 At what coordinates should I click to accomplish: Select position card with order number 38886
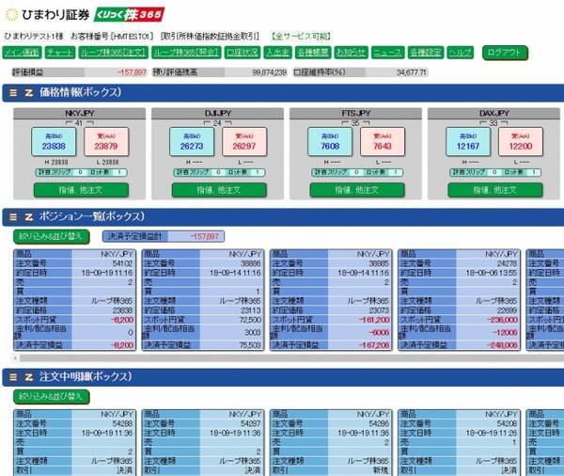click(x=203, y=299)
